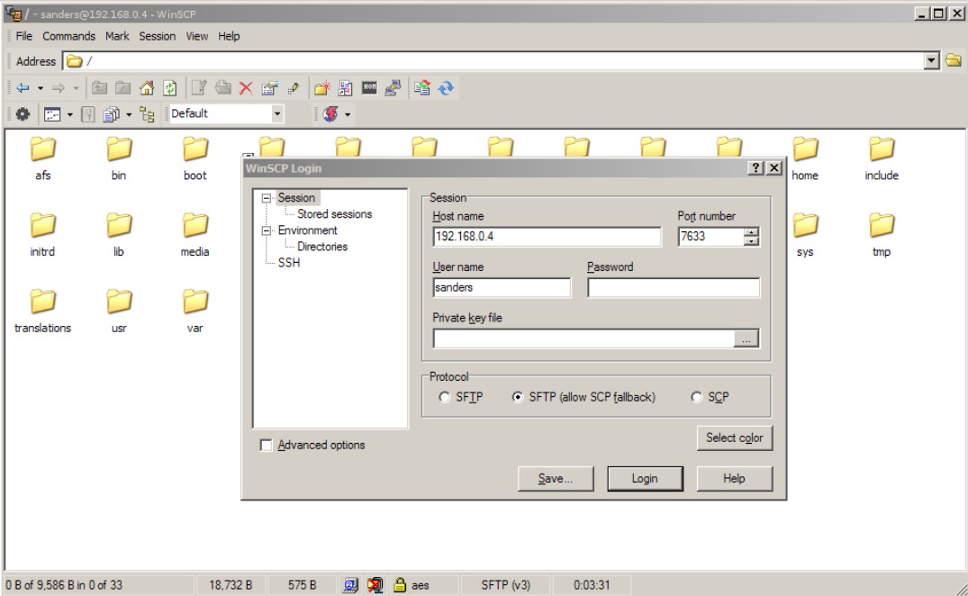
Task: Open the View menu
Action: (x=197, y=36)
